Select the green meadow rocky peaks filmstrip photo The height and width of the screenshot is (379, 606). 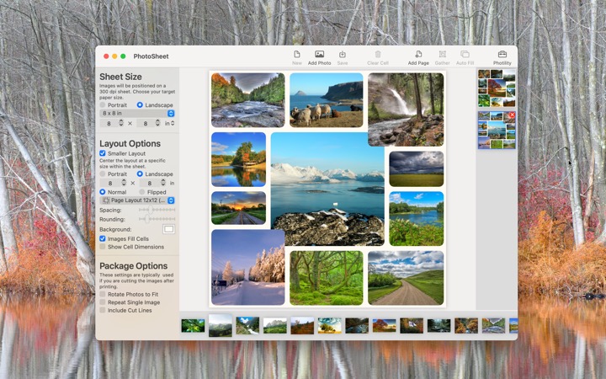274,326
